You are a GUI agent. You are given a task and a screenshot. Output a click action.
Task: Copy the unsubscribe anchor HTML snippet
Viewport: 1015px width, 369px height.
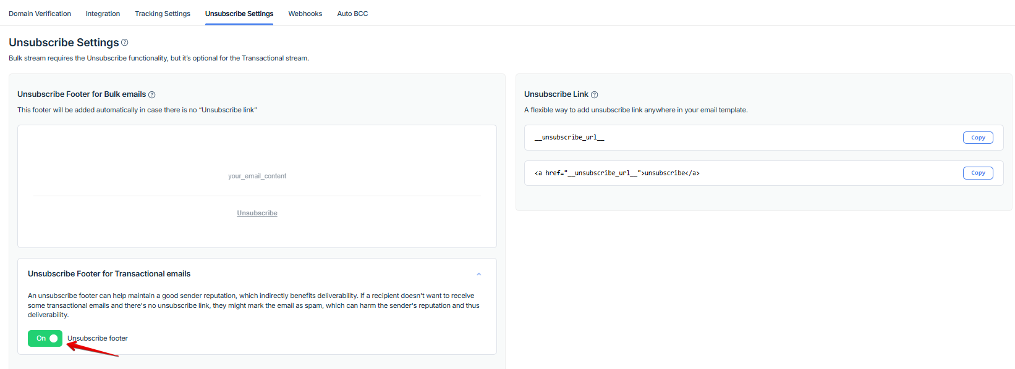tap(978, 173)
